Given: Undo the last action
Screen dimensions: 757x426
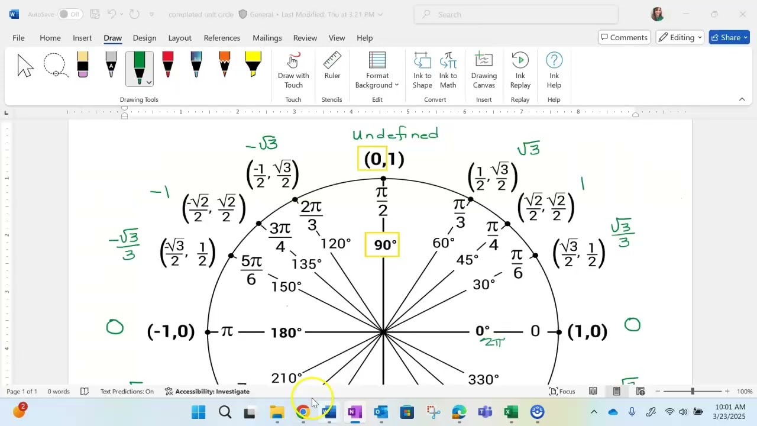Looking at the screenshot, I should click(112, 14).
